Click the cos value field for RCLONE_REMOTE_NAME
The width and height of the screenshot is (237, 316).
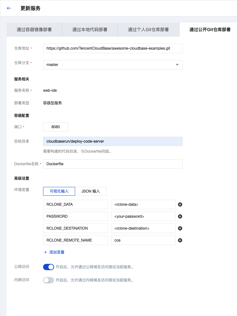(x=143, y=240)
